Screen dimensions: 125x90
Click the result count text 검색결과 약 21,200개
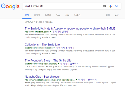click(39, 22)
